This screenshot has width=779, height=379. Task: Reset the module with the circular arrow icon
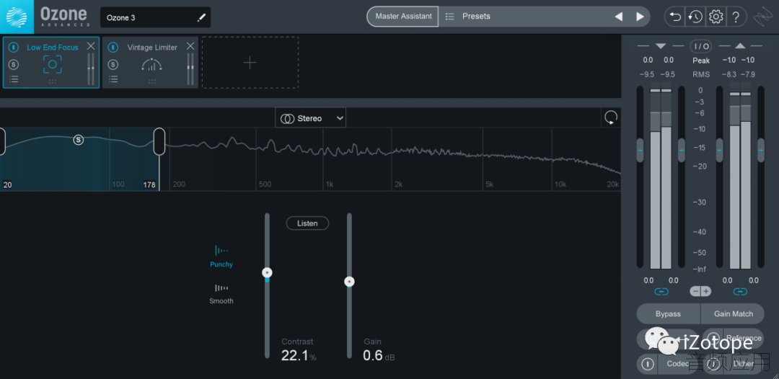click(x=611, y=117)
